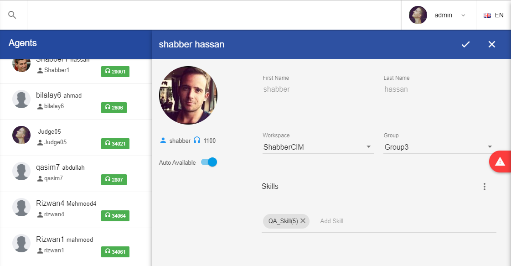The height and width of the screenshot is (266, 511).
Task: Click the First Name field
Action: (318, 89)
